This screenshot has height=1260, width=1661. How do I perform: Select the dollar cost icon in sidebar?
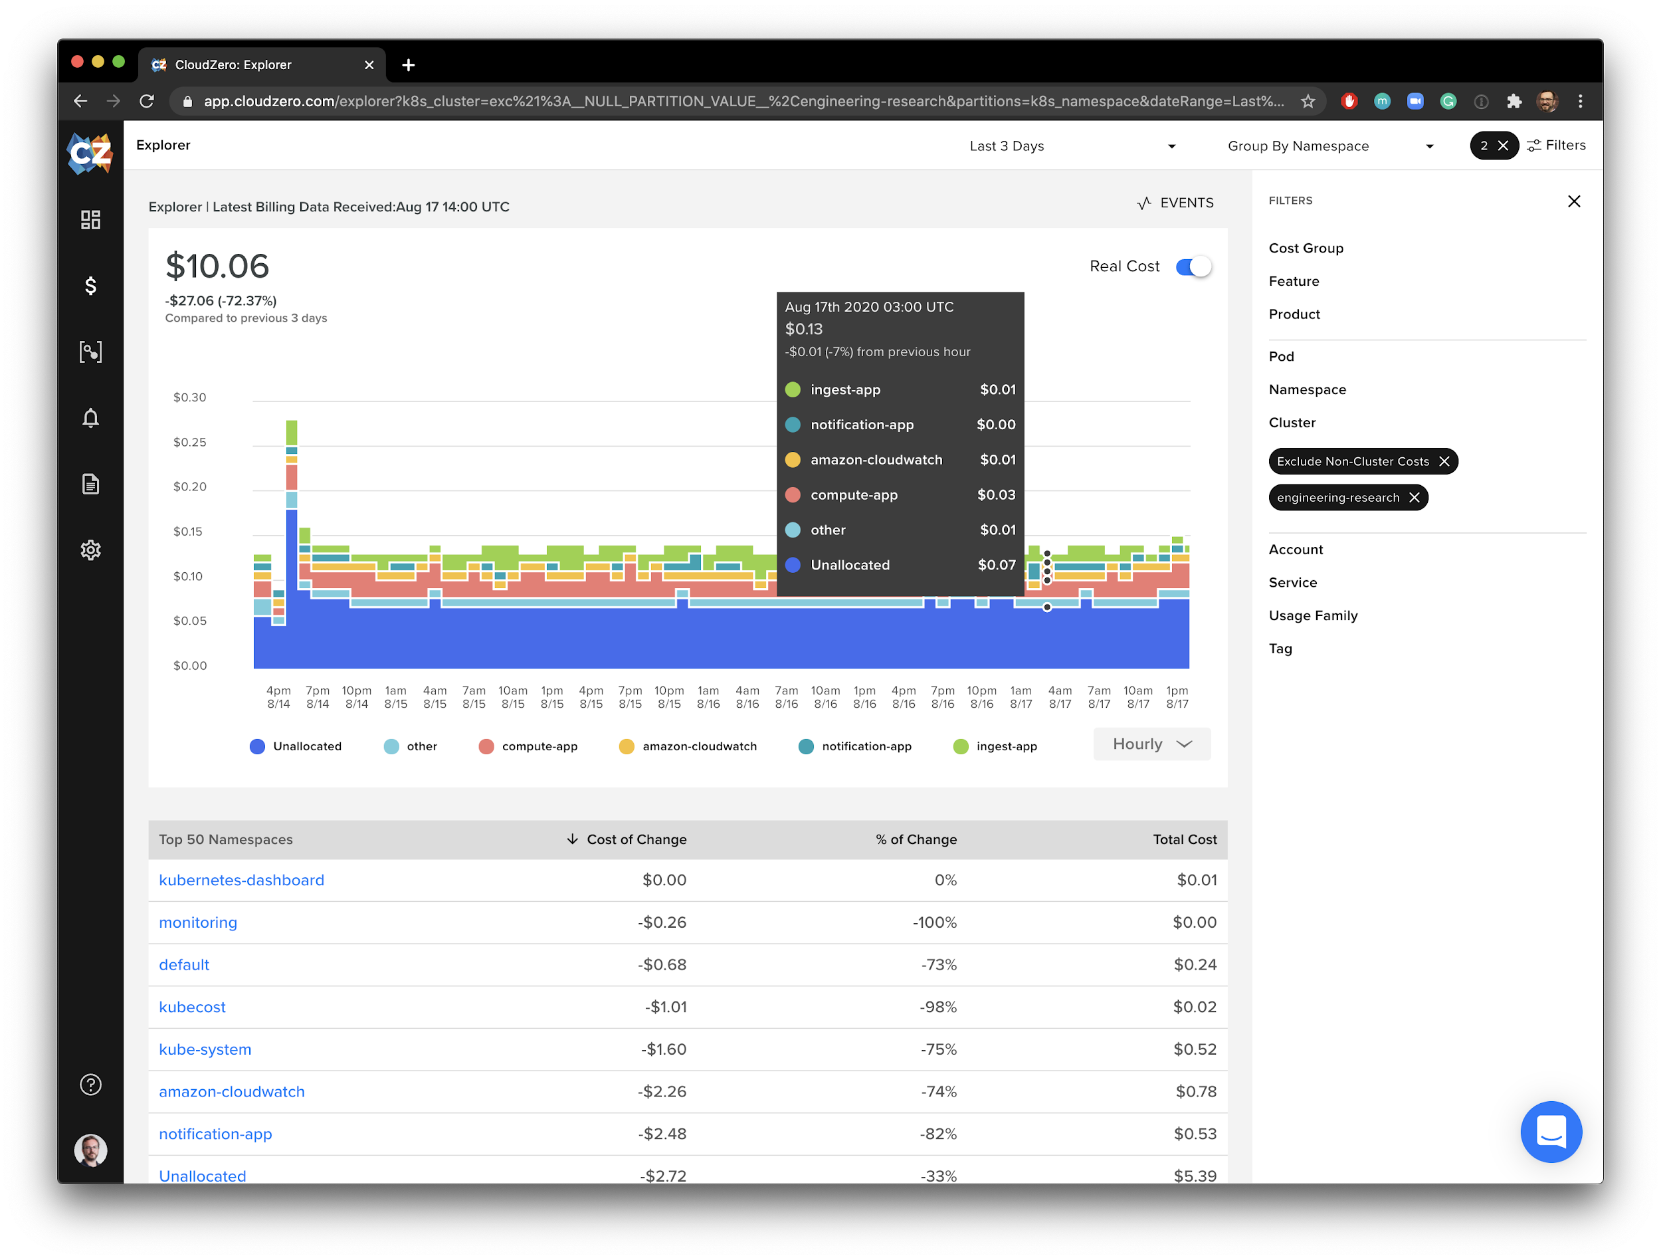click(90, 285)
